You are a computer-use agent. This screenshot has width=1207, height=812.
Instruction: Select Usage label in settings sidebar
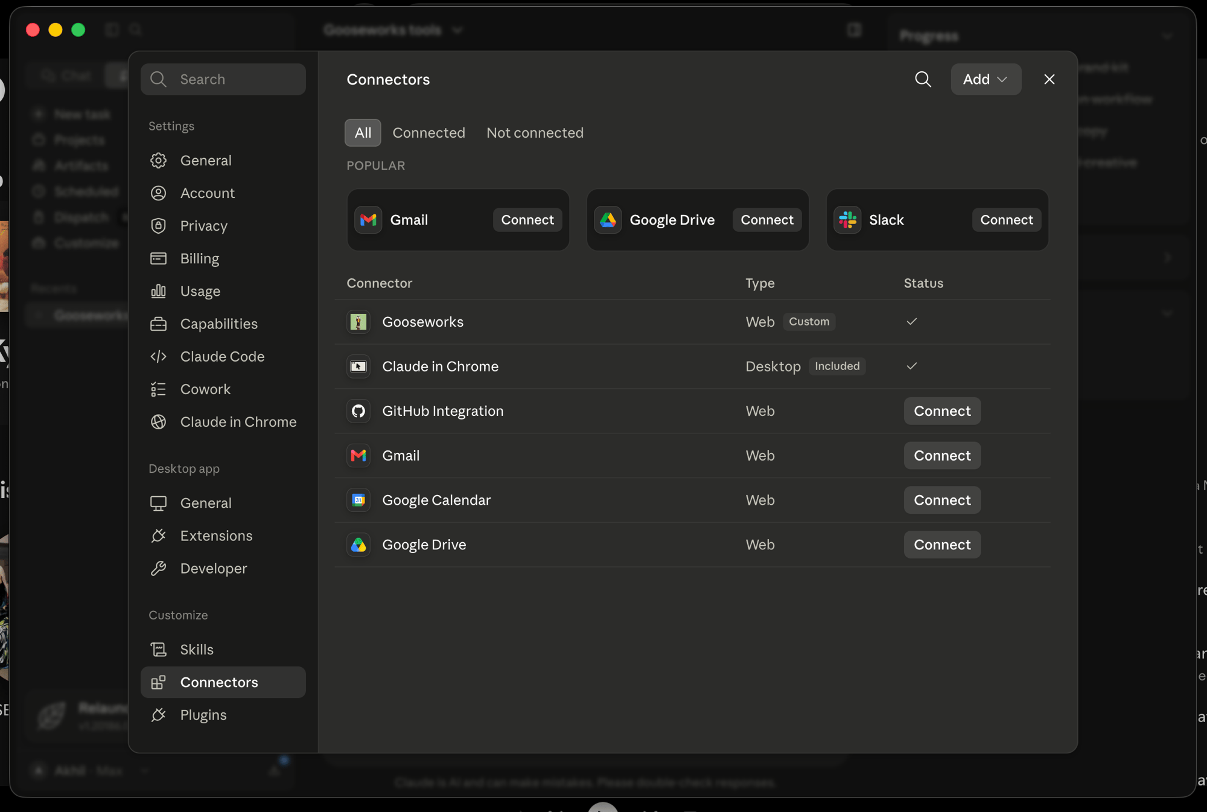click(x=200, y=291)
